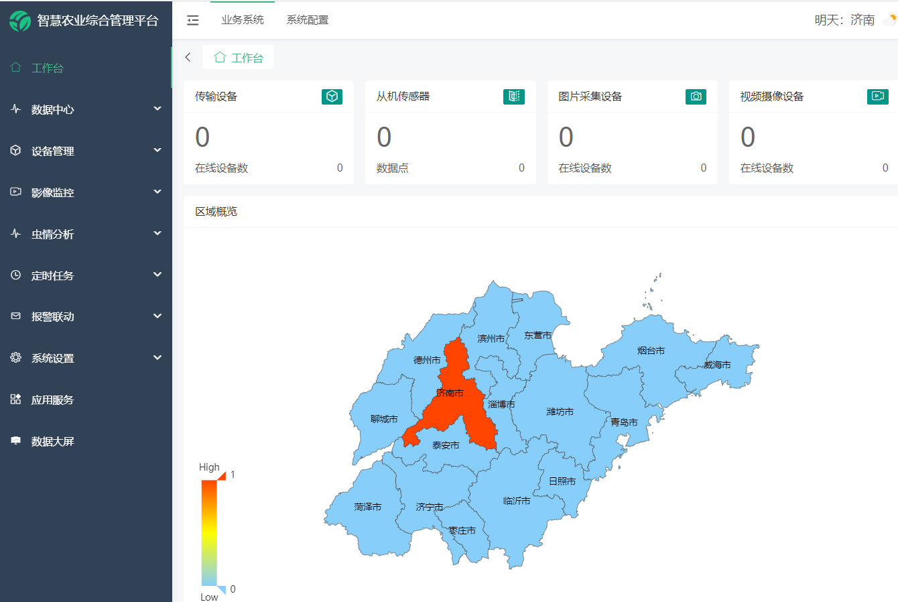Click the 传输设备 card title

tap(216, 97)
